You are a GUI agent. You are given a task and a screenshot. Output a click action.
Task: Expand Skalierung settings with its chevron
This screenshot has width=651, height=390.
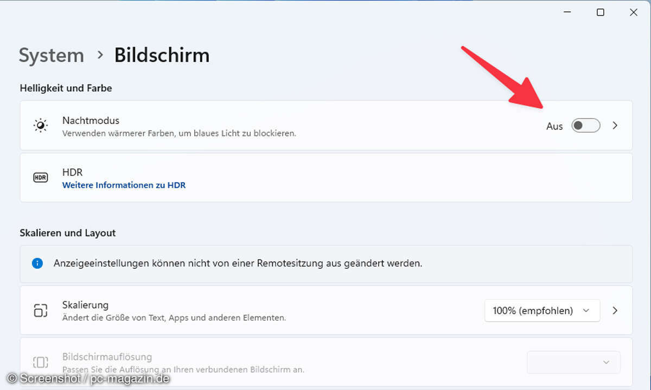615,311
